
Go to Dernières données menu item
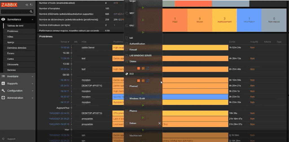[17, 48]
